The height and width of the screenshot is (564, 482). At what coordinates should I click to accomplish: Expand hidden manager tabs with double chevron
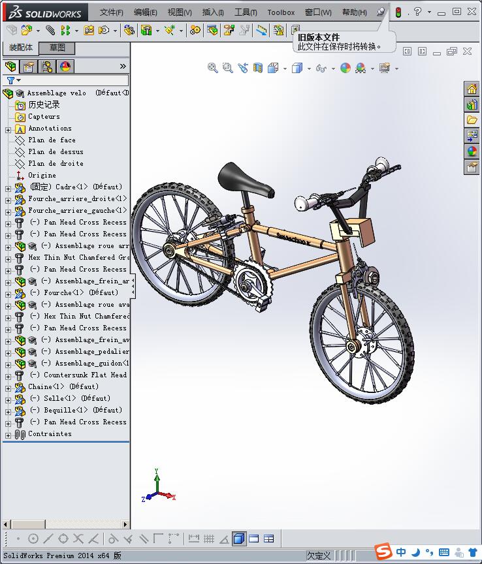[123, 66]
